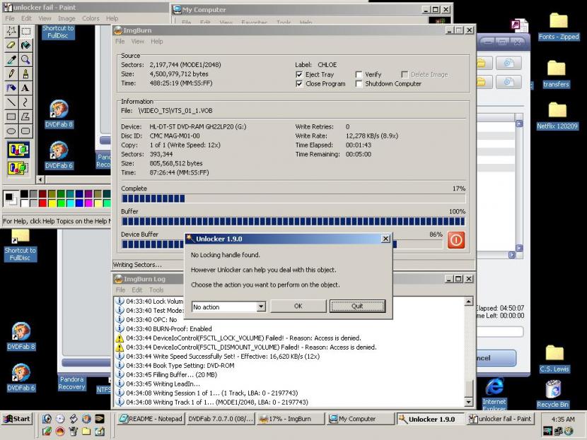Image resolution: width=587 pixels, height=440 pixels.
Task: Select the Eraser tool in Paint
Action: click(x=11, y=45)
